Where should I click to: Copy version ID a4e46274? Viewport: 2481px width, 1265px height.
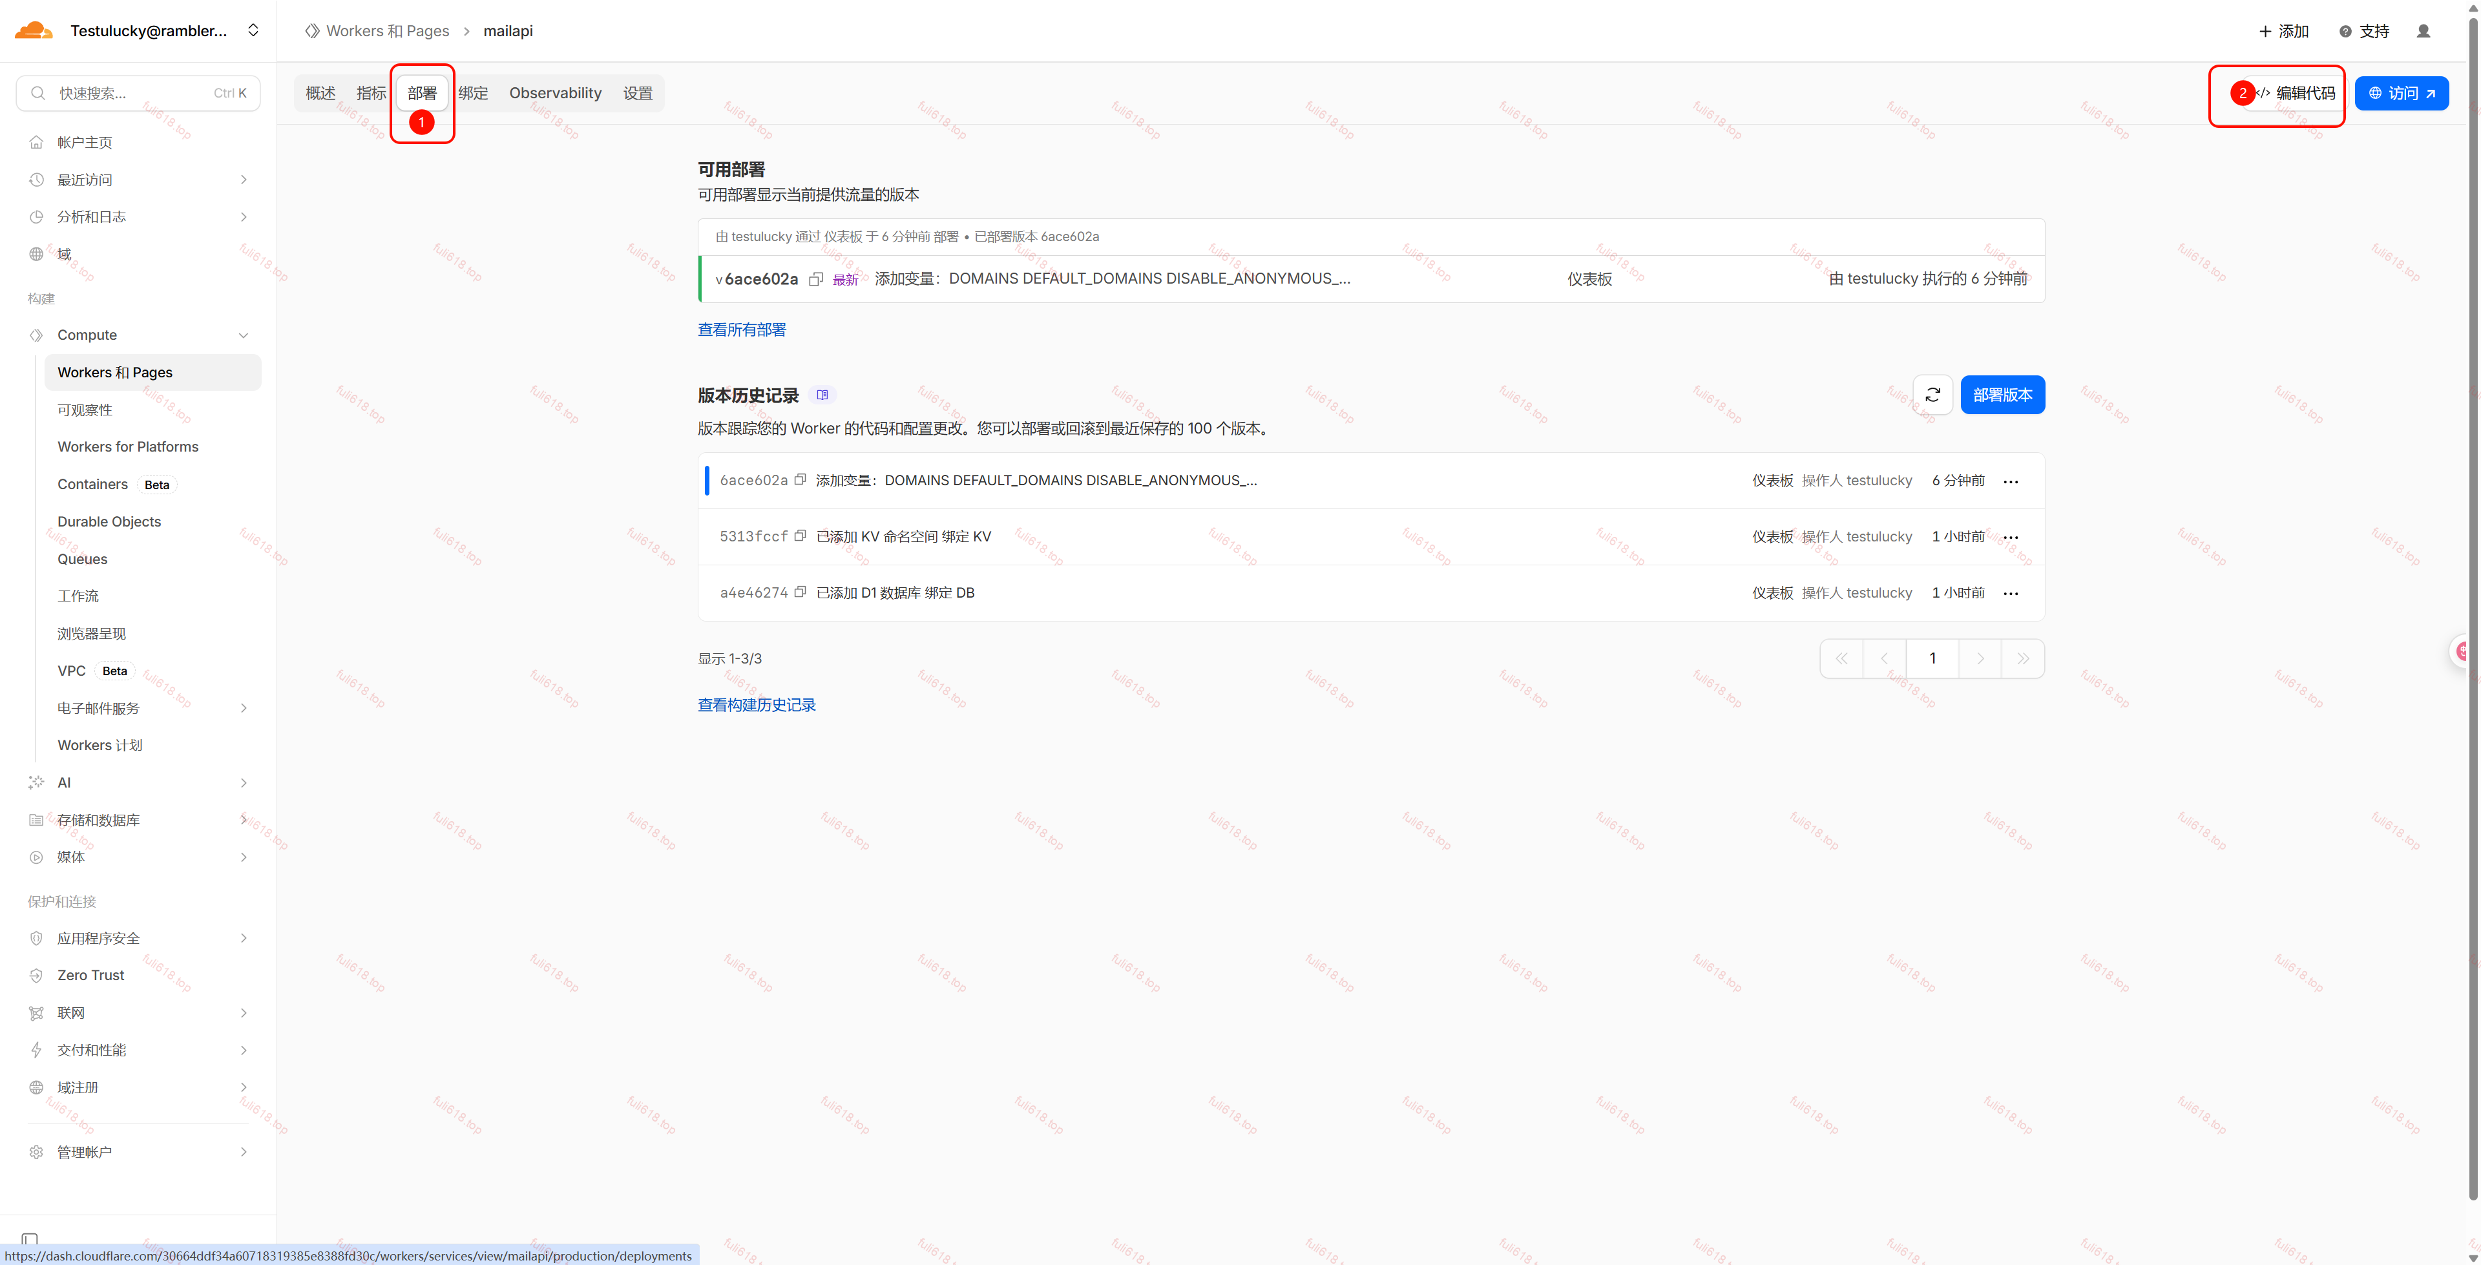coord(801,592)
